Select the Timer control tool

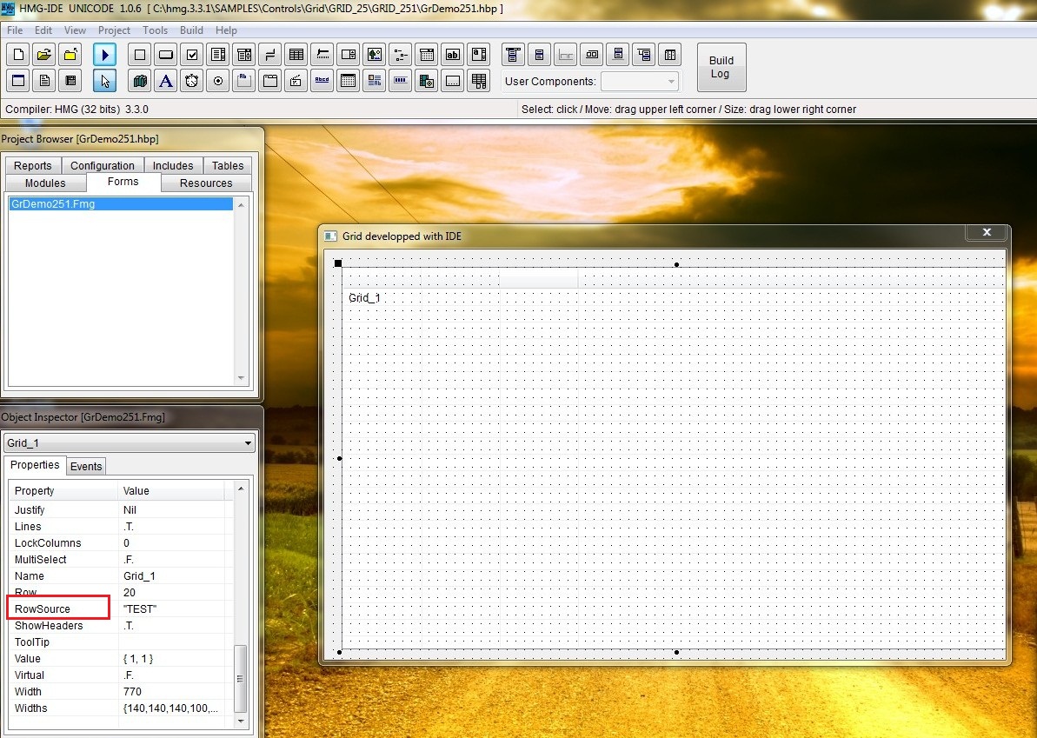191,80
